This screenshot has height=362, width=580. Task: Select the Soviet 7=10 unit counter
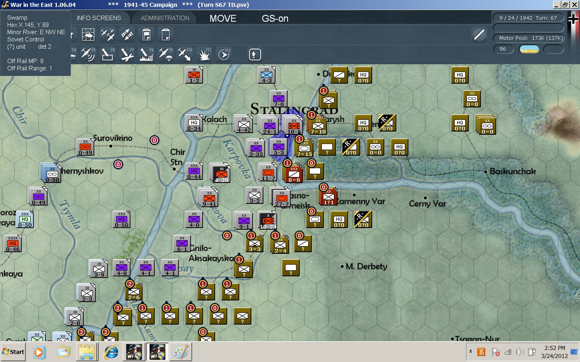pos(318,125)
